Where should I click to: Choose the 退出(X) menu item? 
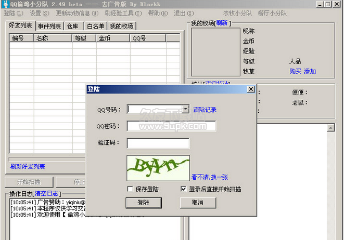click(184, 14)
